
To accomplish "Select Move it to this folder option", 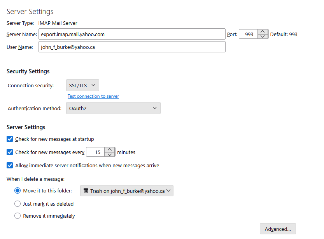I will click(x=18, y=191).
